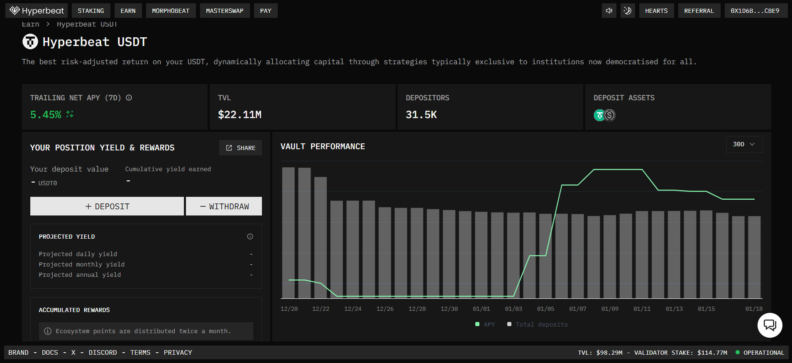792x363 pixels.
Task: Click the green Operational status indicator
Action: coord(760,353)
